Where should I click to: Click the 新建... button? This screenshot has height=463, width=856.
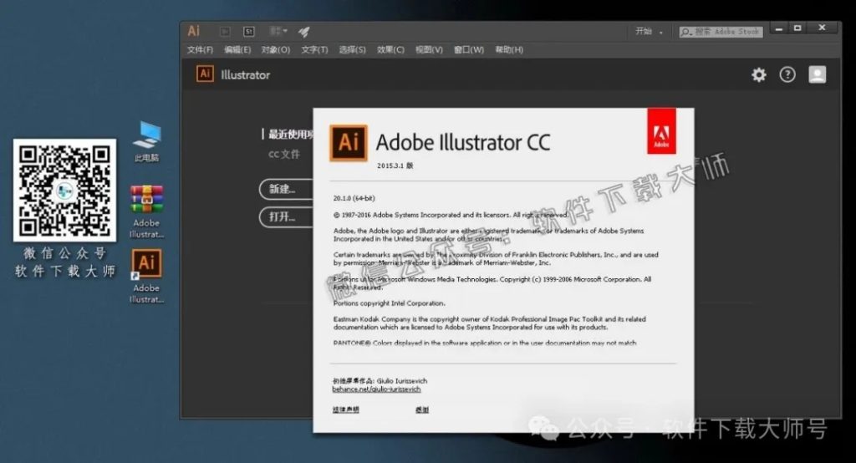[287, 189]
